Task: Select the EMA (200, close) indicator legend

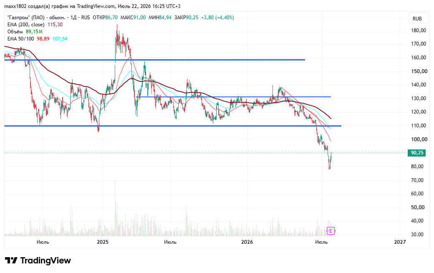Action: click(26, 25)
